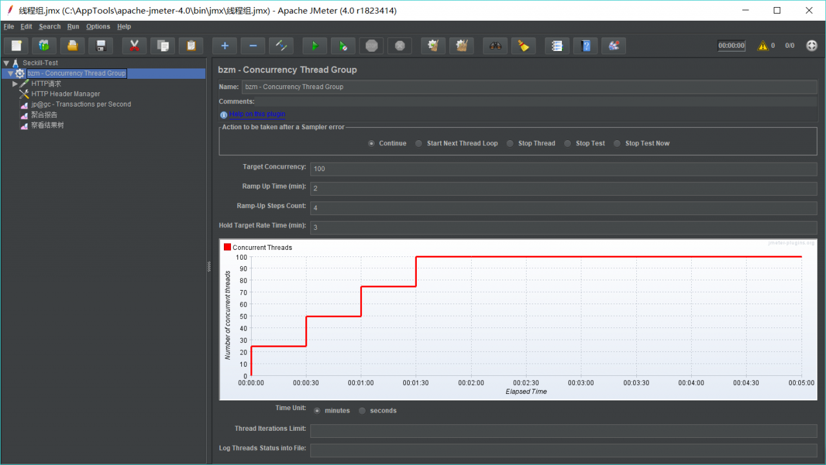The height and width of the screenshot is (465, 826).
Task: Click the Toggle expand/collapse tree icon
Action: tap(281, 46)
